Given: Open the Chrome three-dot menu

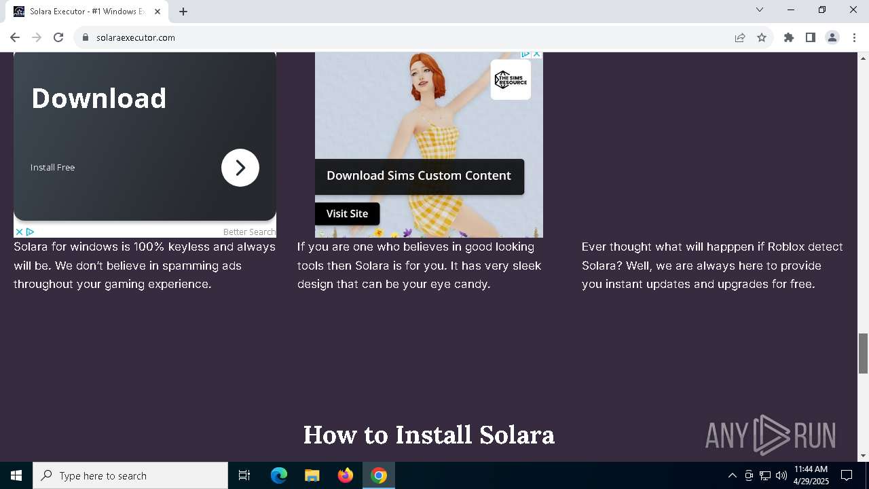Looking at the screenshot, I should (x=854, y=37).
